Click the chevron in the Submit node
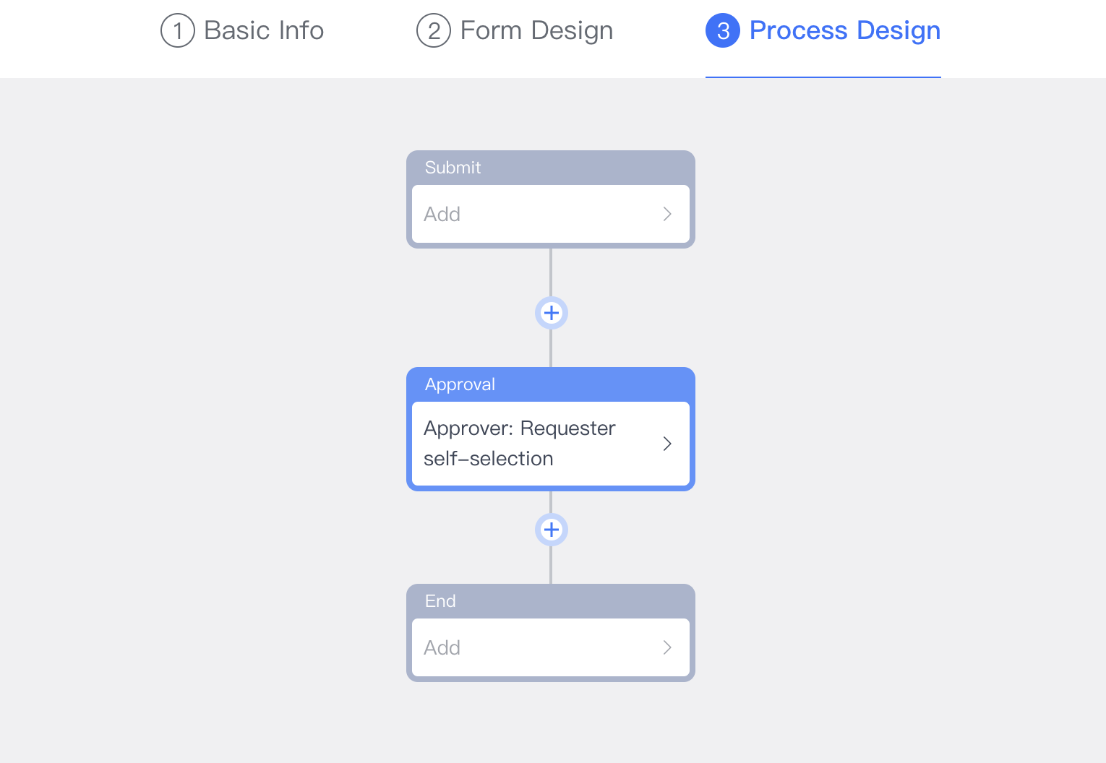Image resolution: width=1106 pixels, height=763 pixels. [x=667, y=214]
